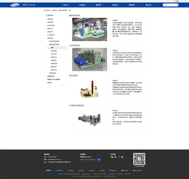Click the blue 订阅 subscribe button
The width and height of the screenshot is (189, 179).
tap(99, 160)
